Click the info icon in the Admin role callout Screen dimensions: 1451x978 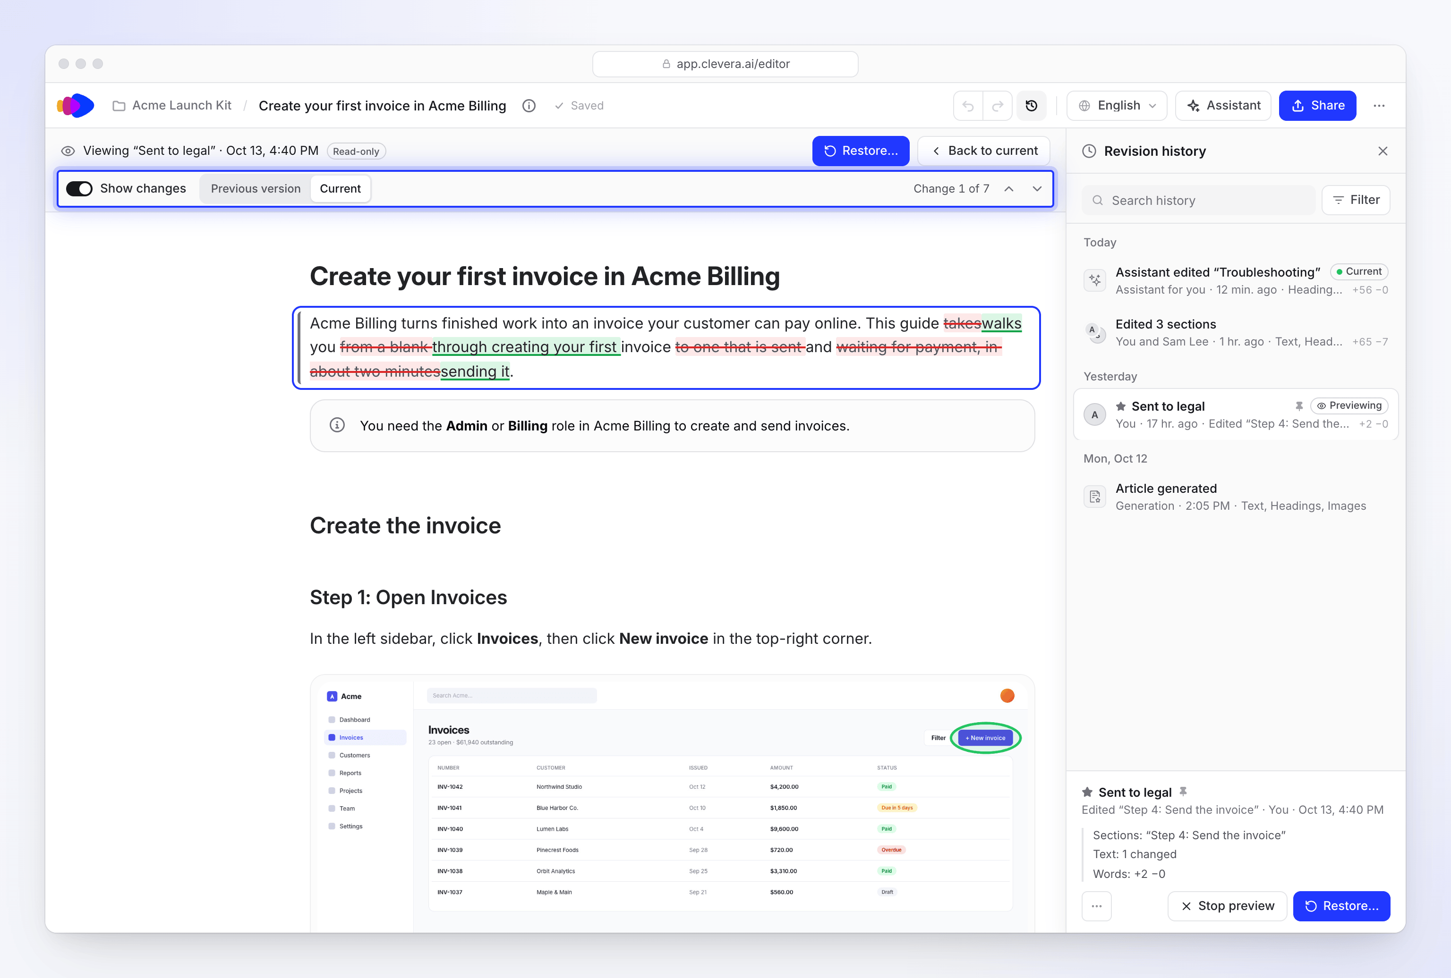tap(337, 425)
